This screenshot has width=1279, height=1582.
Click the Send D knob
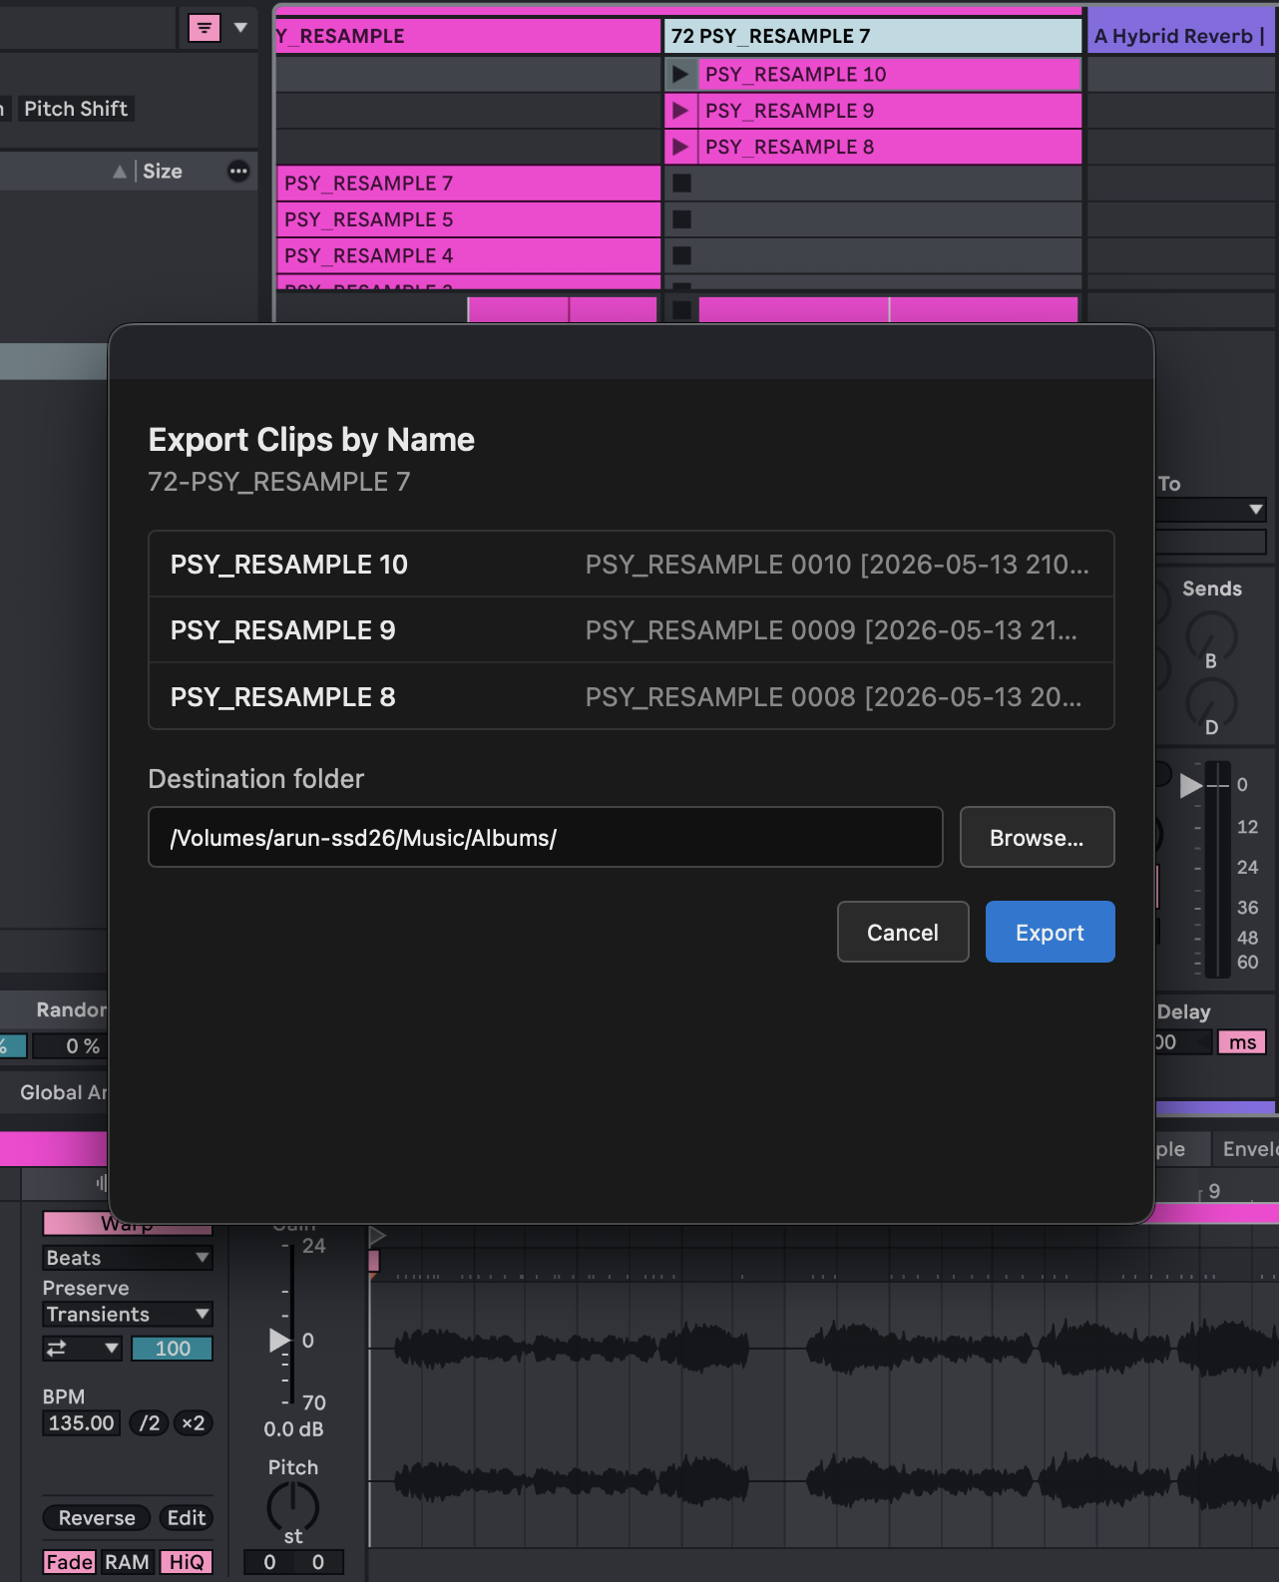[1211, 701]
